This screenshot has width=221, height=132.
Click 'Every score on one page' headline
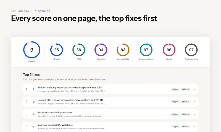(84, 18)
